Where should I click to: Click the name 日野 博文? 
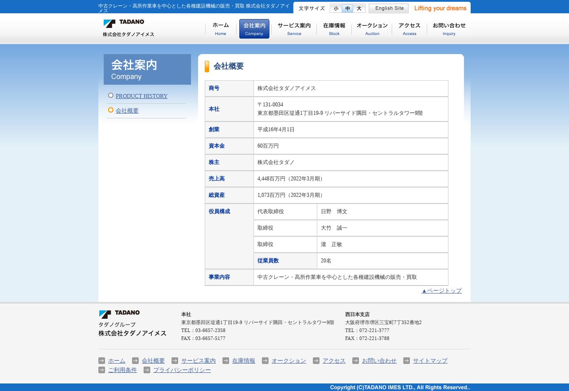[x=334, y=212]
